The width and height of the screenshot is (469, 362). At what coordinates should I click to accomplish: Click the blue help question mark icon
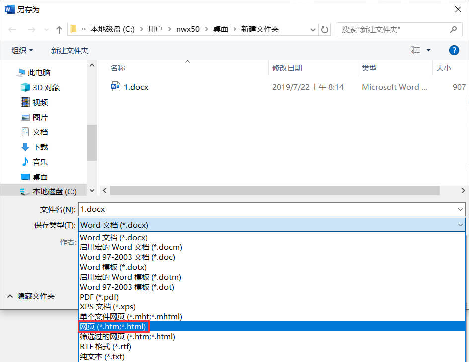pyautogui.click(x=453, y=50)
